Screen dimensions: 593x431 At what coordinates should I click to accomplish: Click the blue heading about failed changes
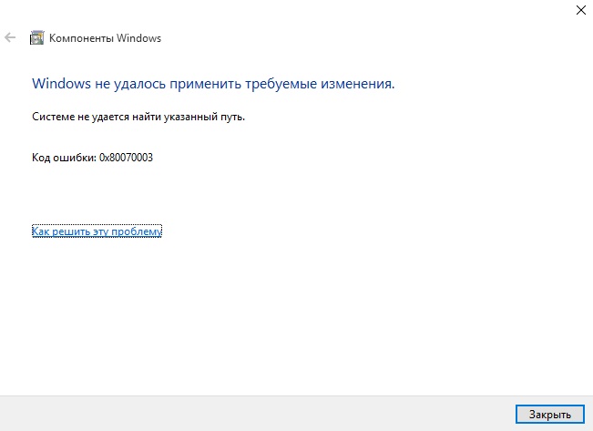(x=213, y=84)
